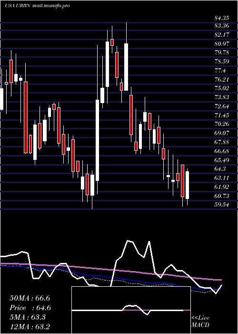Click the price label 71.45
Screen dimensions: 238x334
point(222,115)
